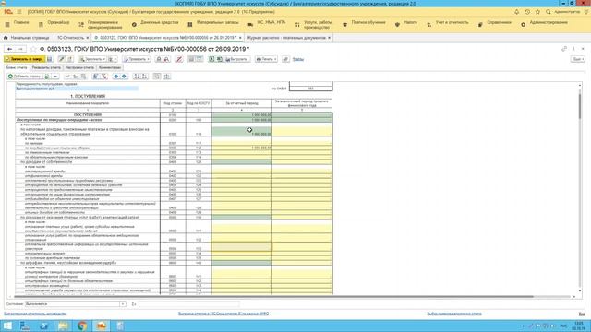Select row 'от операционной аренды'
591x332 pixels.
(x=88, y=172)
